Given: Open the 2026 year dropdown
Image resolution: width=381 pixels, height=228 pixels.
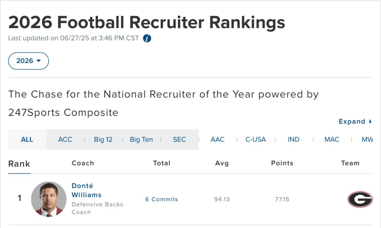Looking at the screenshot, I should point(29,61).
